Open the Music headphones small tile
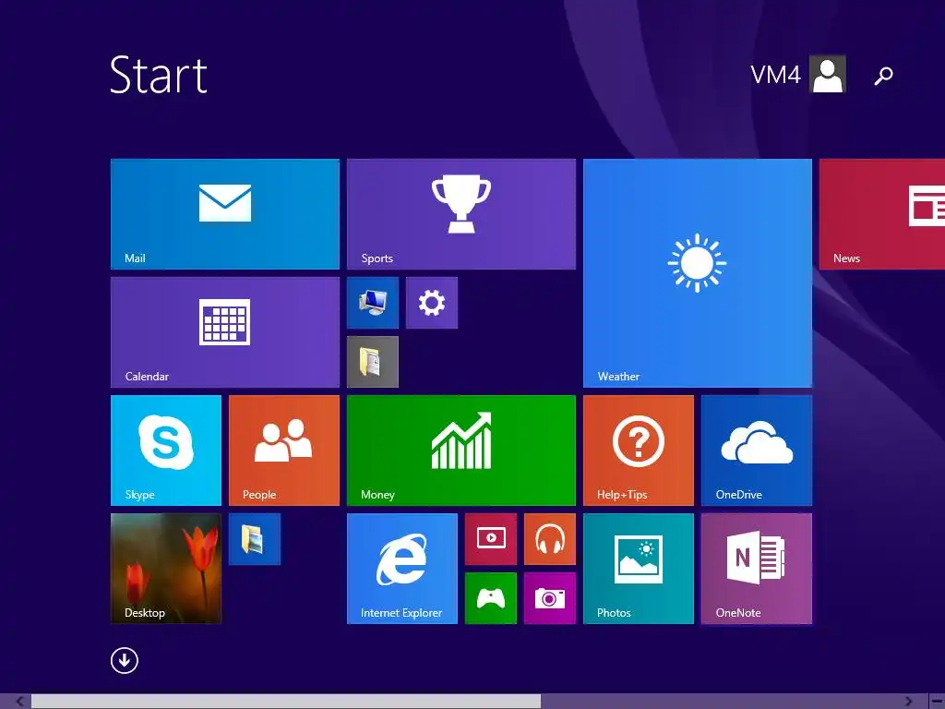 550,539
